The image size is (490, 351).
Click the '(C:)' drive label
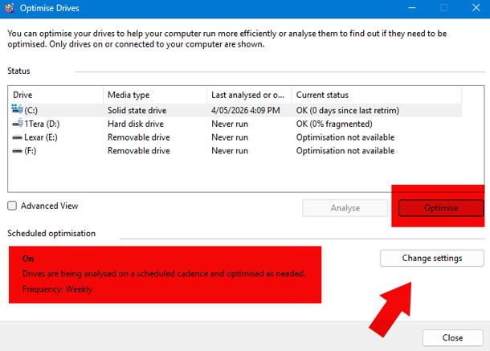31,110
